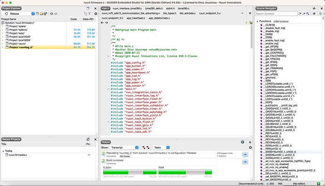Viewport: 325px width, 186px height.
Task: Click the float-panel icon in Project Explorer header
Action: pos(88,8)
